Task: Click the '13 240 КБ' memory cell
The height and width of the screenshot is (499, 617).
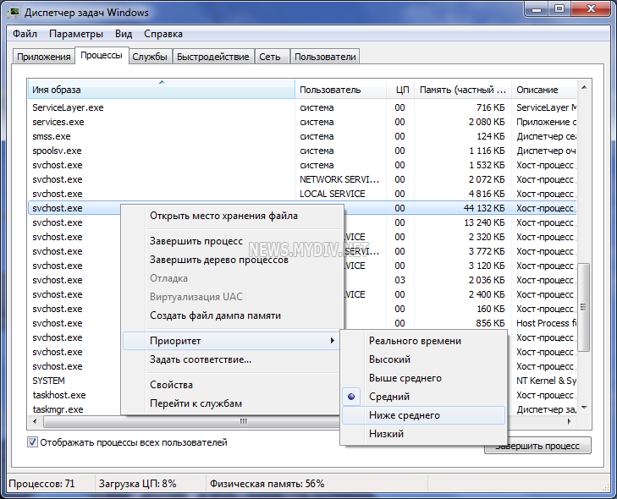Action: 484,222
